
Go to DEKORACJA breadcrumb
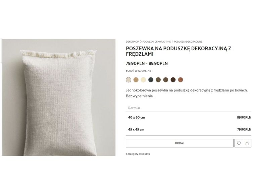[133, 42]
